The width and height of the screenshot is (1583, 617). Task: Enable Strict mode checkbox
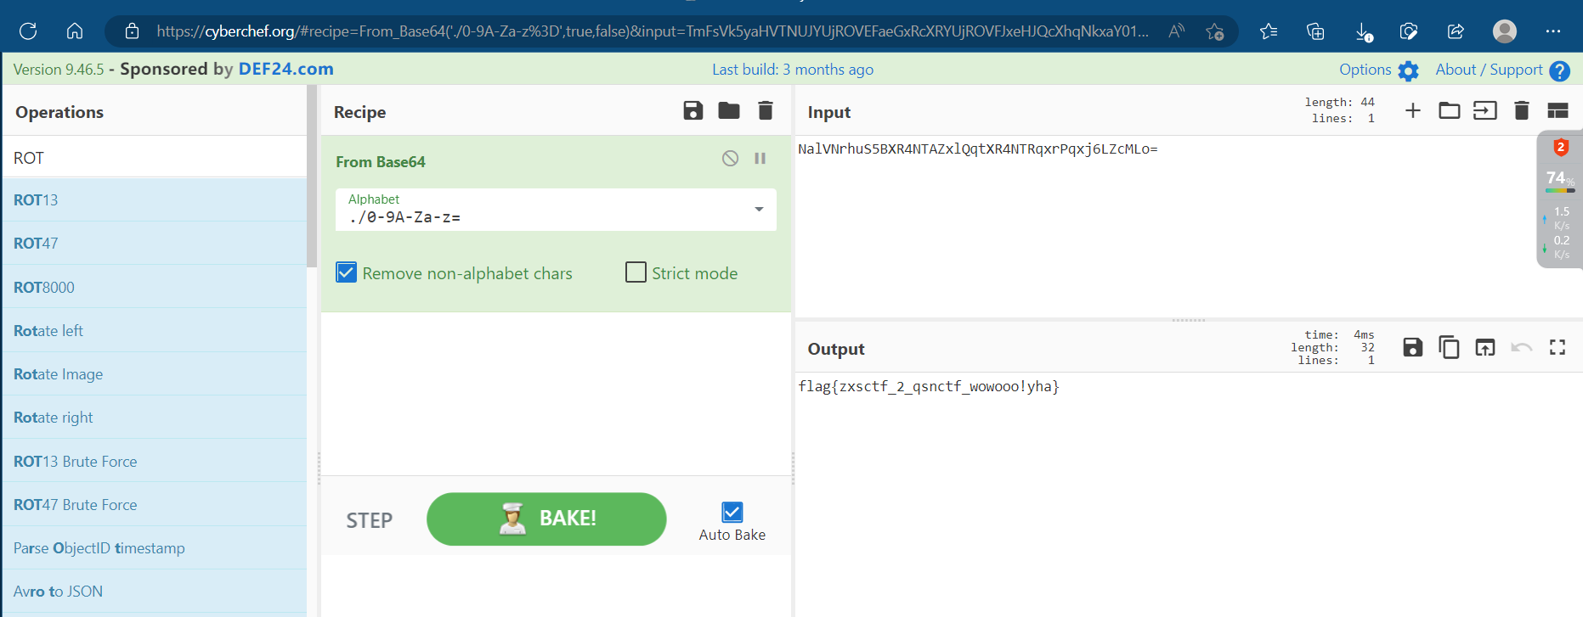click(636, 272)
